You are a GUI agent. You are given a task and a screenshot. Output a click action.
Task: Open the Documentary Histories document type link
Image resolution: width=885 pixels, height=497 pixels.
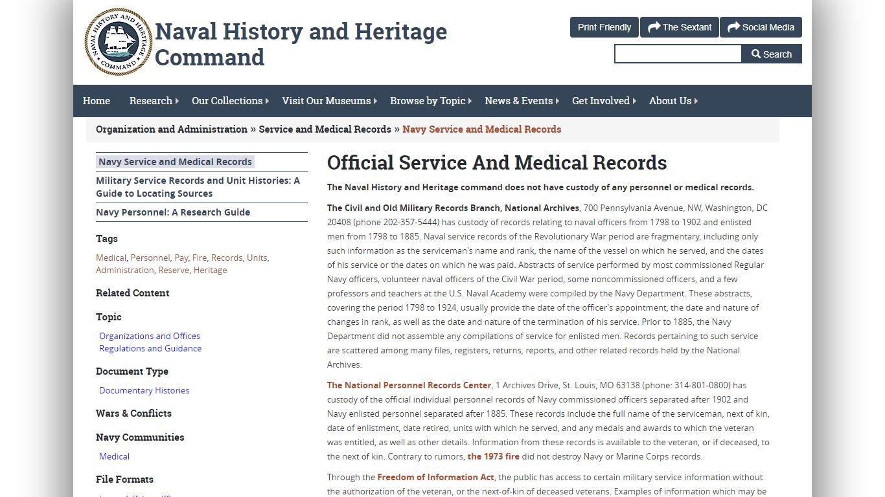(144, 390)
